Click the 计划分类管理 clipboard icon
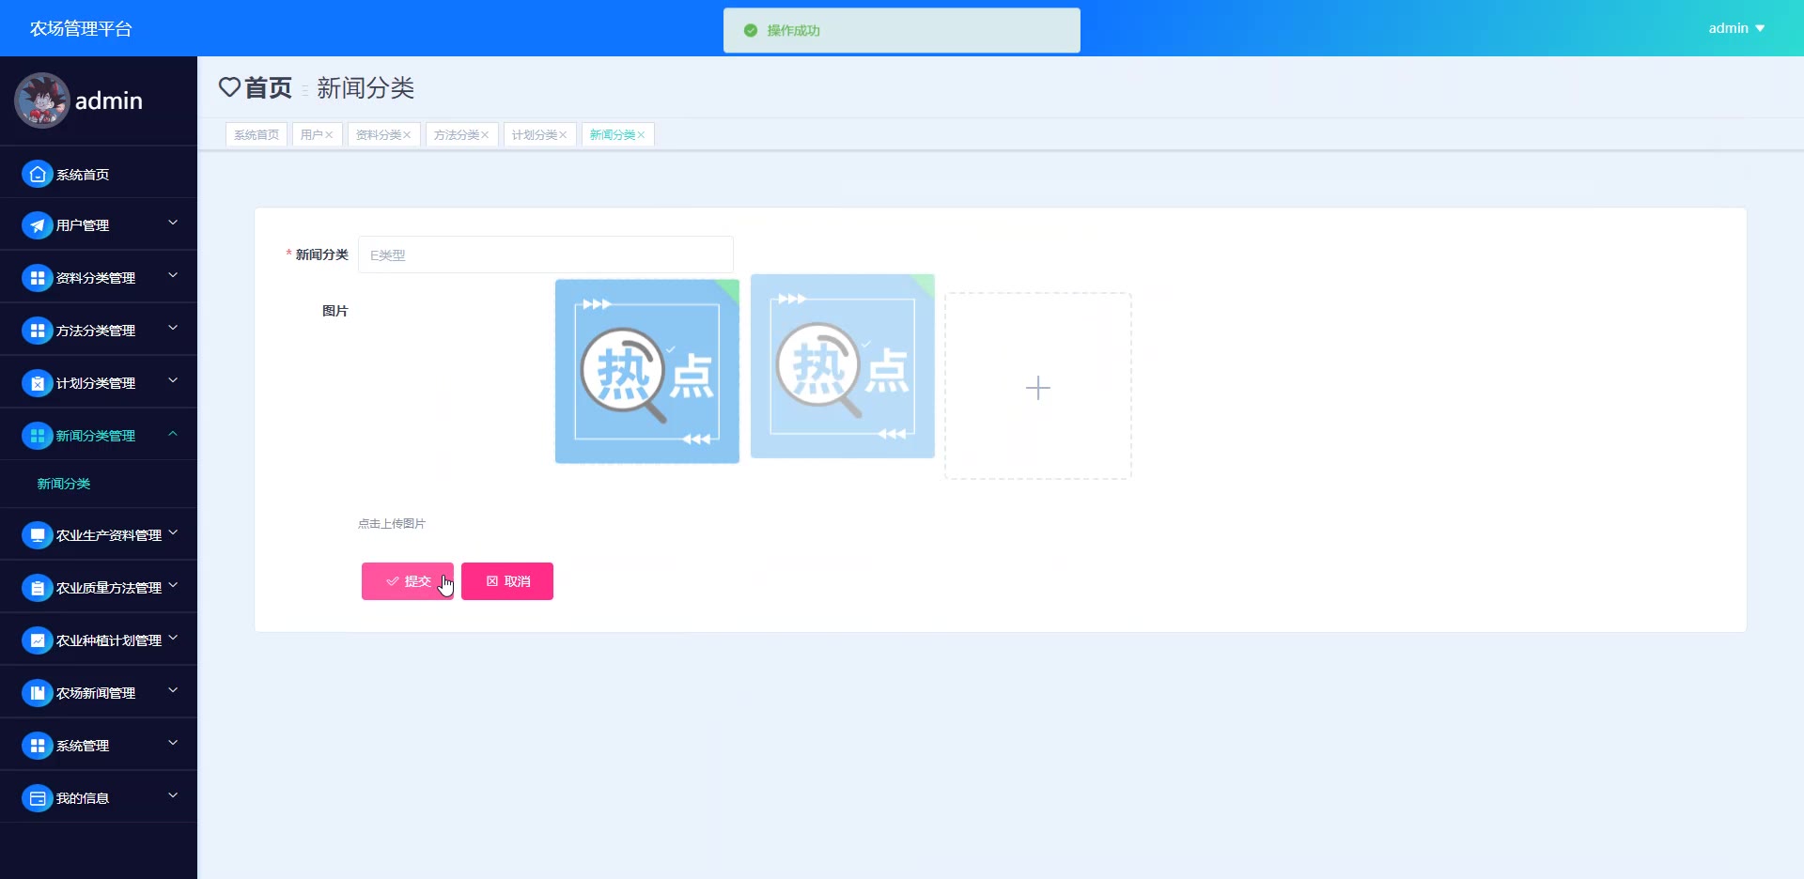This screenshot has width=1804, height=879. 38,383
